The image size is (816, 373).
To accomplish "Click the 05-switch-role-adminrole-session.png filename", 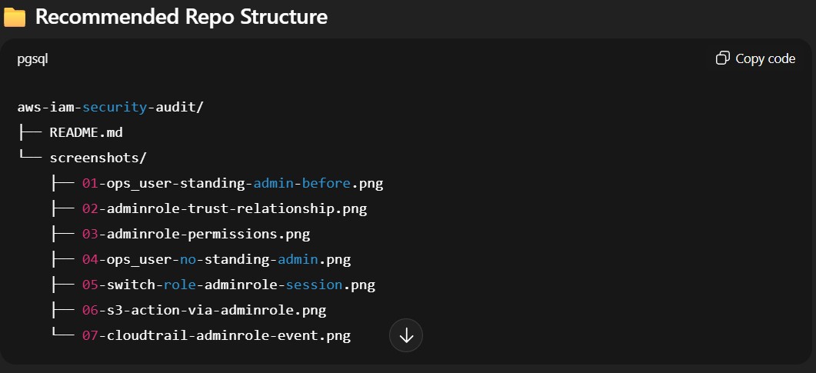I will [x=228, y=285].
